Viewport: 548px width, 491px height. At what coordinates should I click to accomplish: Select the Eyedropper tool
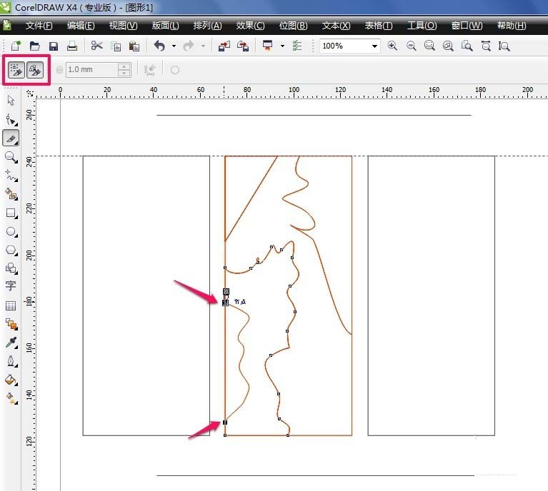11,343
